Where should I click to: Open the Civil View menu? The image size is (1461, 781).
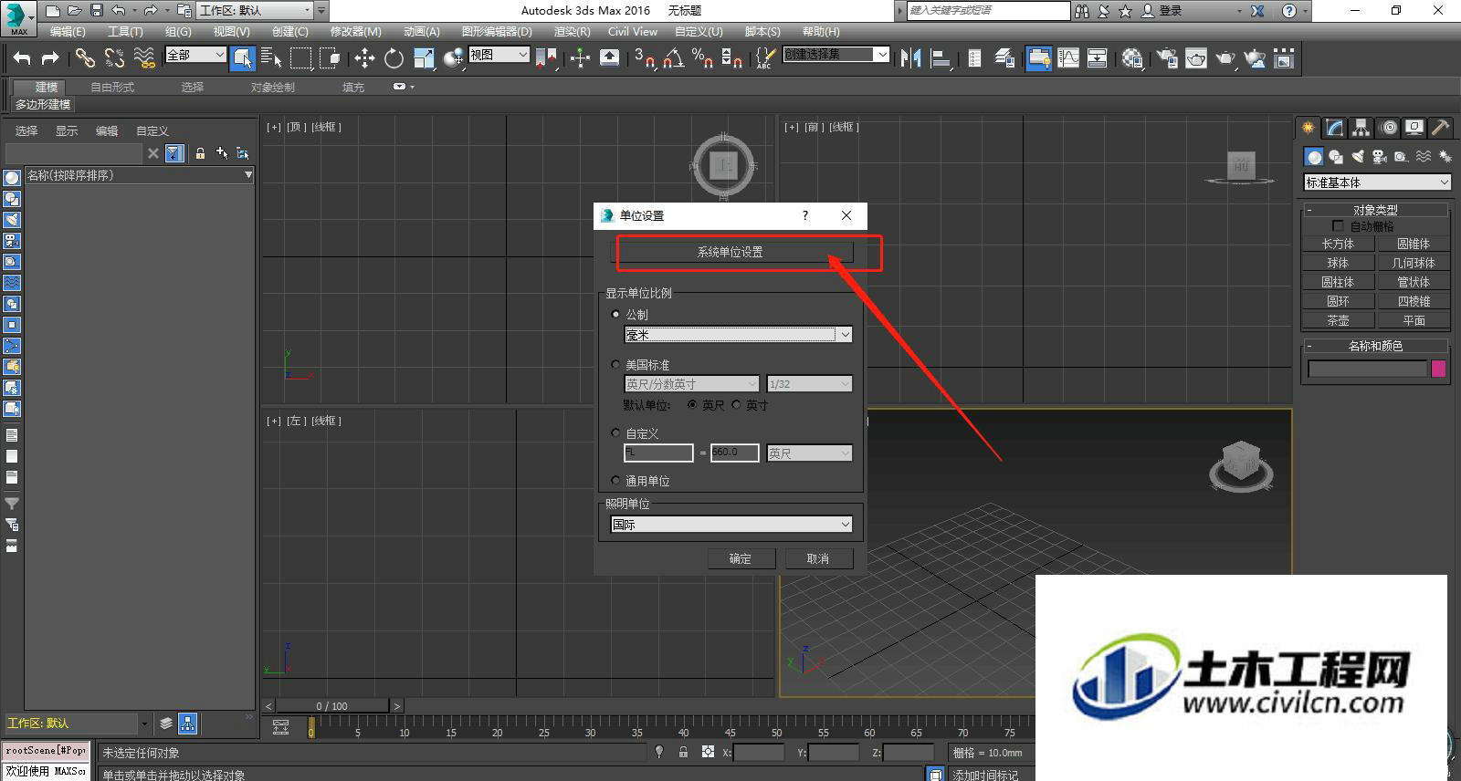point(633,32)
